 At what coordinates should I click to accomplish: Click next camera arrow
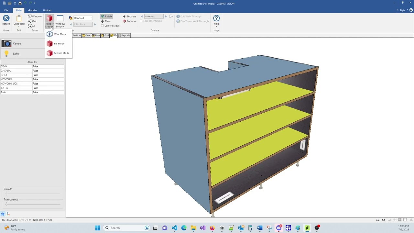point(166,17)
